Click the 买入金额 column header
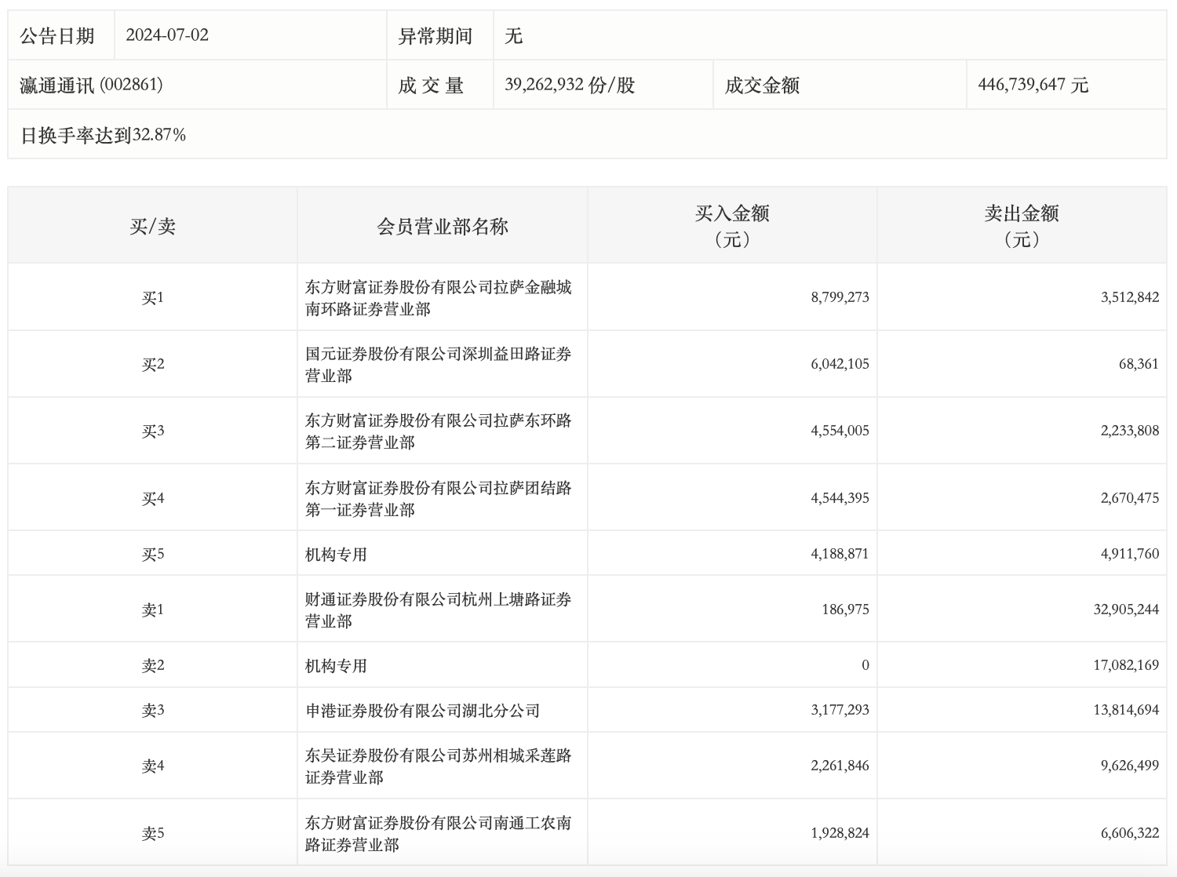 (x=731, y=225)
